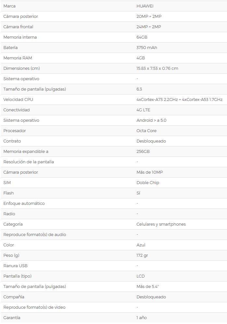Select the Memoria RAM label
Viewport: 227px width, 324px height.
click(18, 58)
